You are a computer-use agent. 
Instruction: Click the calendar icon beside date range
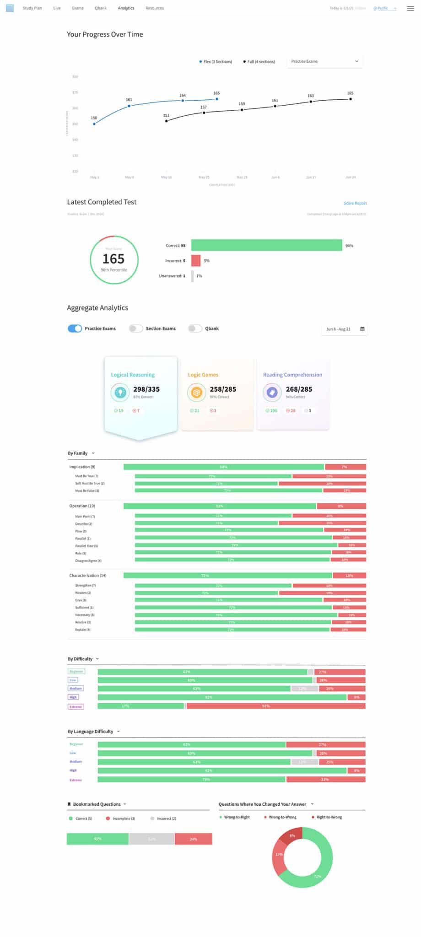point(362,329)
